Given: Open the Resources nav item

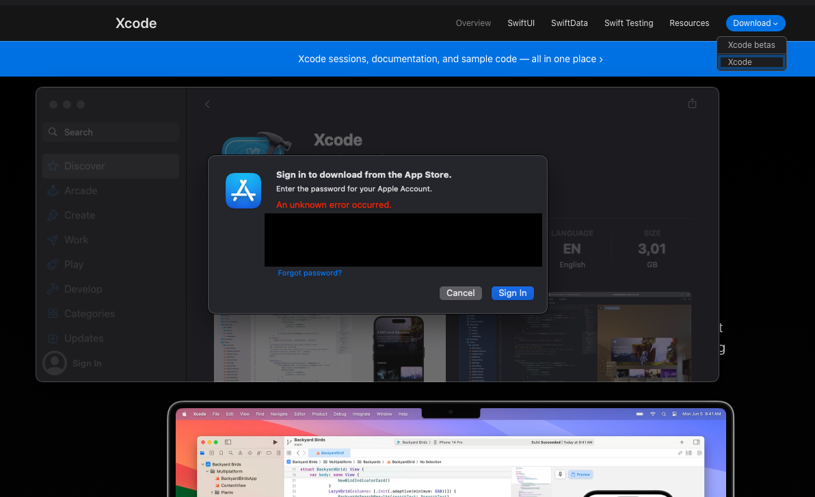Looking at the screenshot, I should pos(689,23).
